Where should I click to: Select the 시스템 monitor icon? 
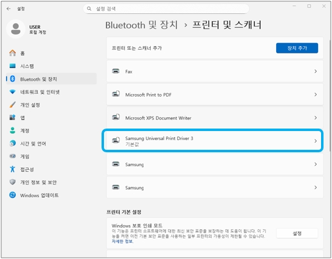pos(13,66)
